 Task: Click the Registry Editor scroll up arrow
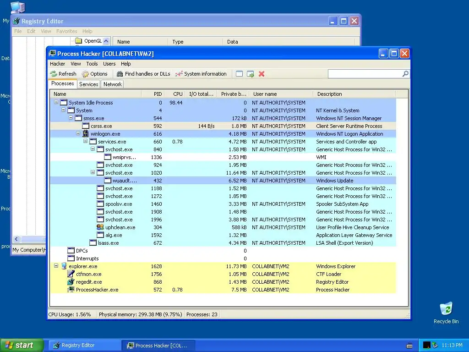[x=106, y=41]
